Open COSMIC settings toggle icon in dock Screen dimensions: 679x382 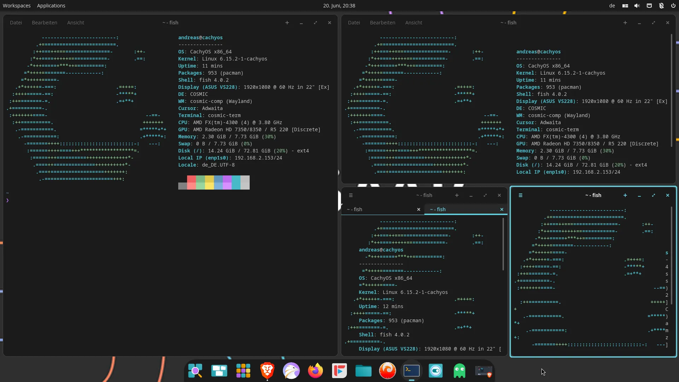(436, 371)
